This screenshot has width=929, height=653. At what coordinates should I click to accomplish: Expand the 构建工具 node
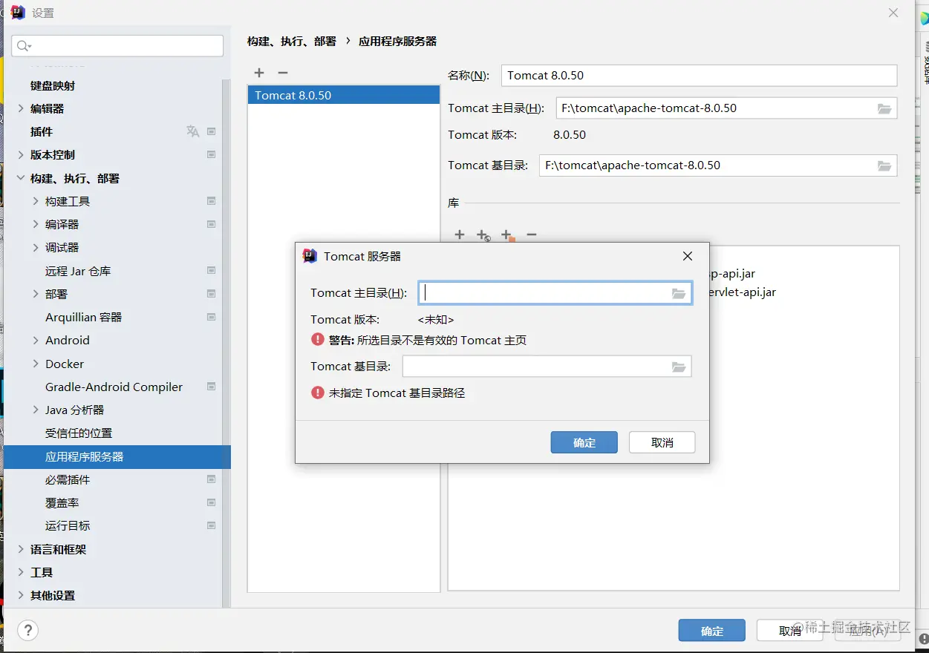[36, 201]
